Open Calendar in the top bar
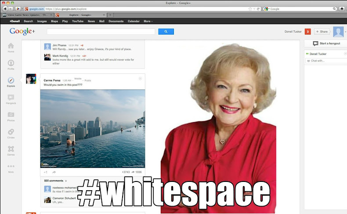 click(134, 21)
